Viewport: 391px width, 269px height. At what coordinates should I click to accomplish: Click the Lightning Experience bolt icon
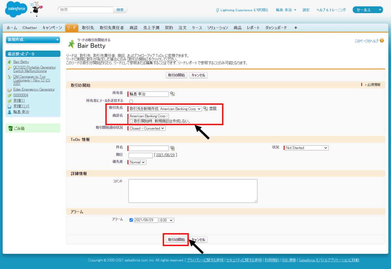(x=218, y=10)
